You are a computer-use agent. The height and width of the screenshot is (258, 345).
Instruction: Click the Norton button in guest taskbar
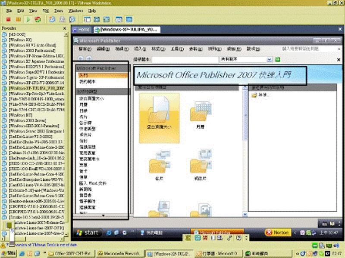point(278,232)
